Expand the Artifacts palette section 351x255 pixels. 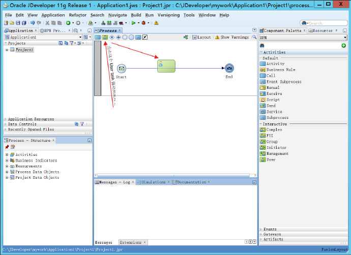click(261, 239)
